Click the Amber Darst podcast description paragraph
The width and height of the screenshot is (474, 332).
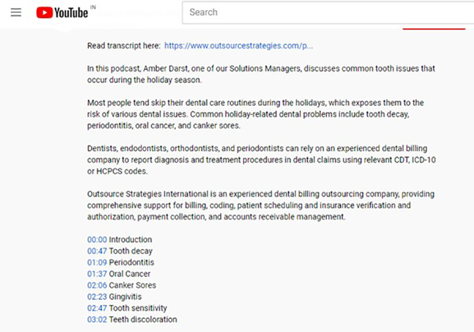261,74
